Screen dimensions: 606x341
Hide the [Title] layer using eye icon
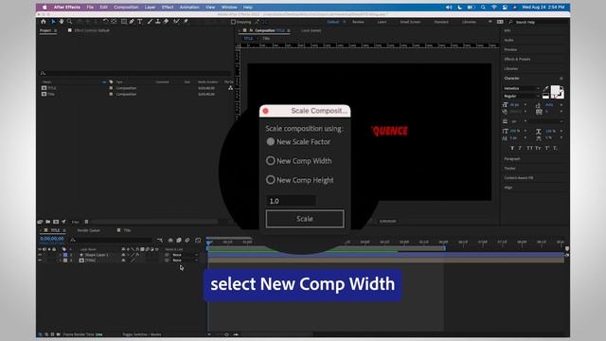point(40,260)
